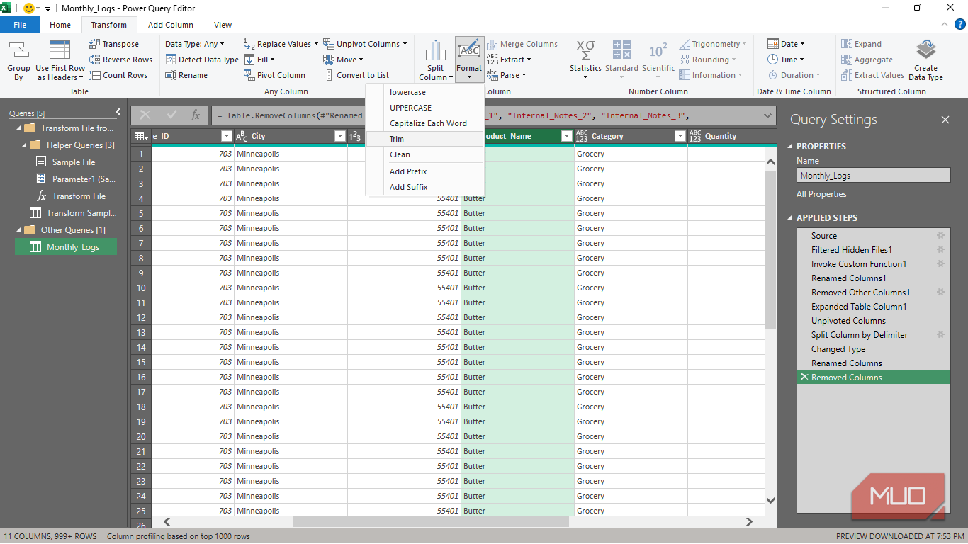Open Split Column by Delimiter gear

click(x=941, y=335)
